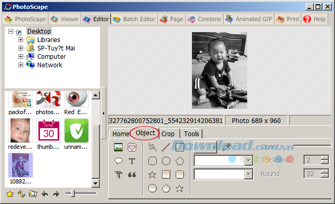Pick the straight line drawing tool
The image size is (335, 204).
pos(166,147)
